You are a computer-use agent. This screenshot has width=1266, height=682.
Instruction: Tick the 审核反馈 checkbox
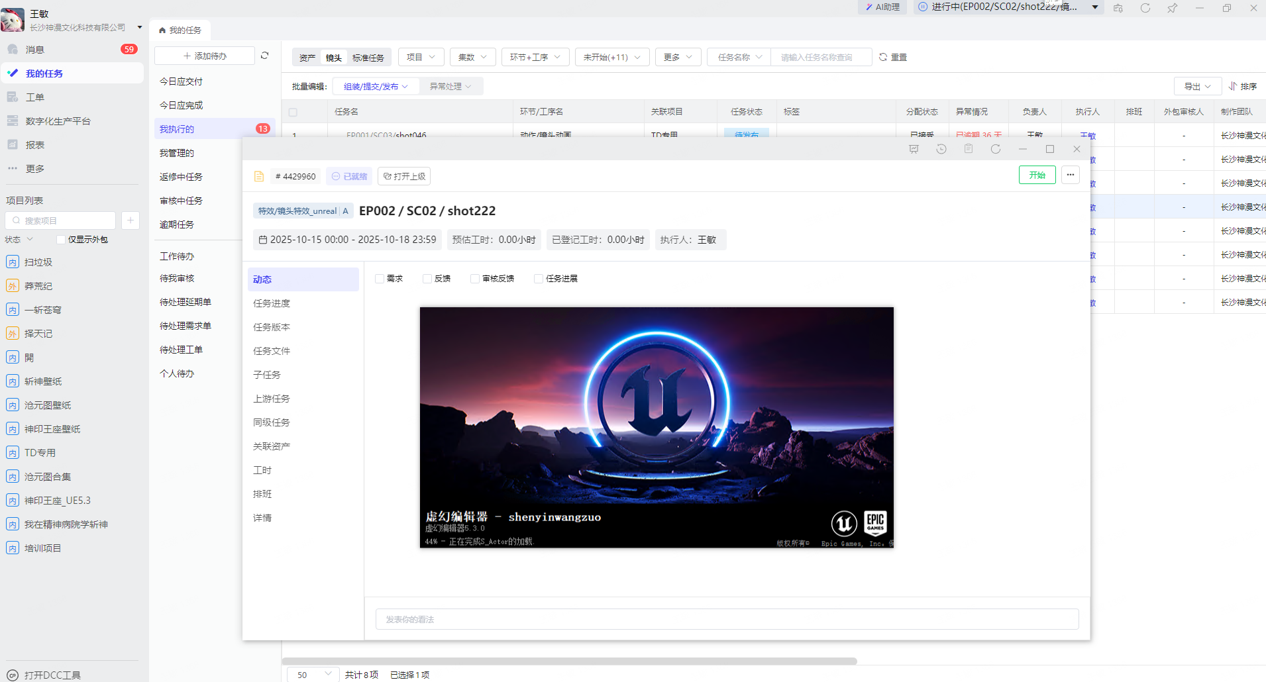coord(475,279)
